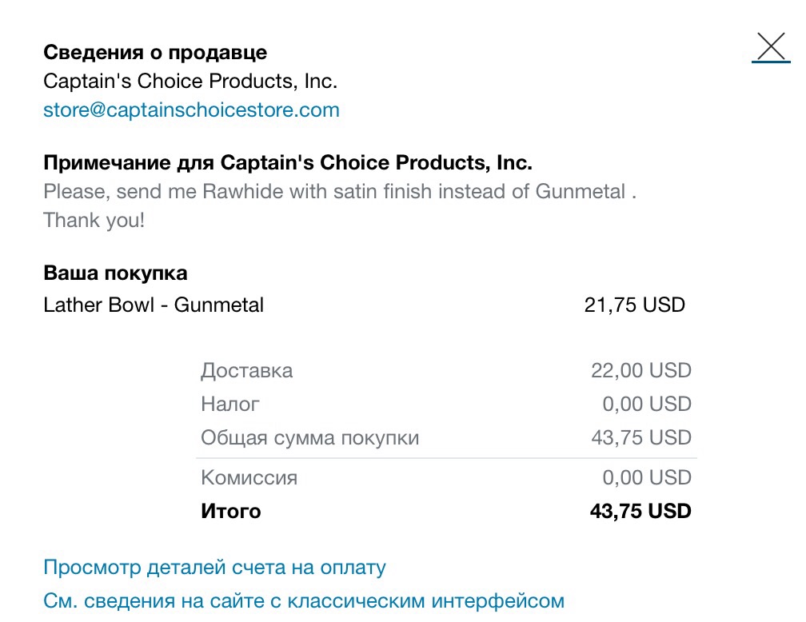Select the seller name under Сведения о продавце
The height and width of the screenshot is (622, 806).
point(190,82)
